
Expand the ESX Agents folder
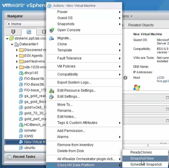pyautogui.click(x=17, y=56)
